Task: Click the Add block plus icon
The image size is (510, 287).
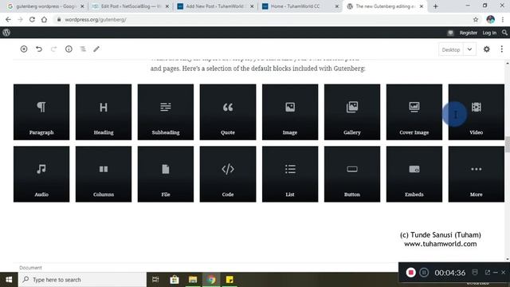Action: 24,49
